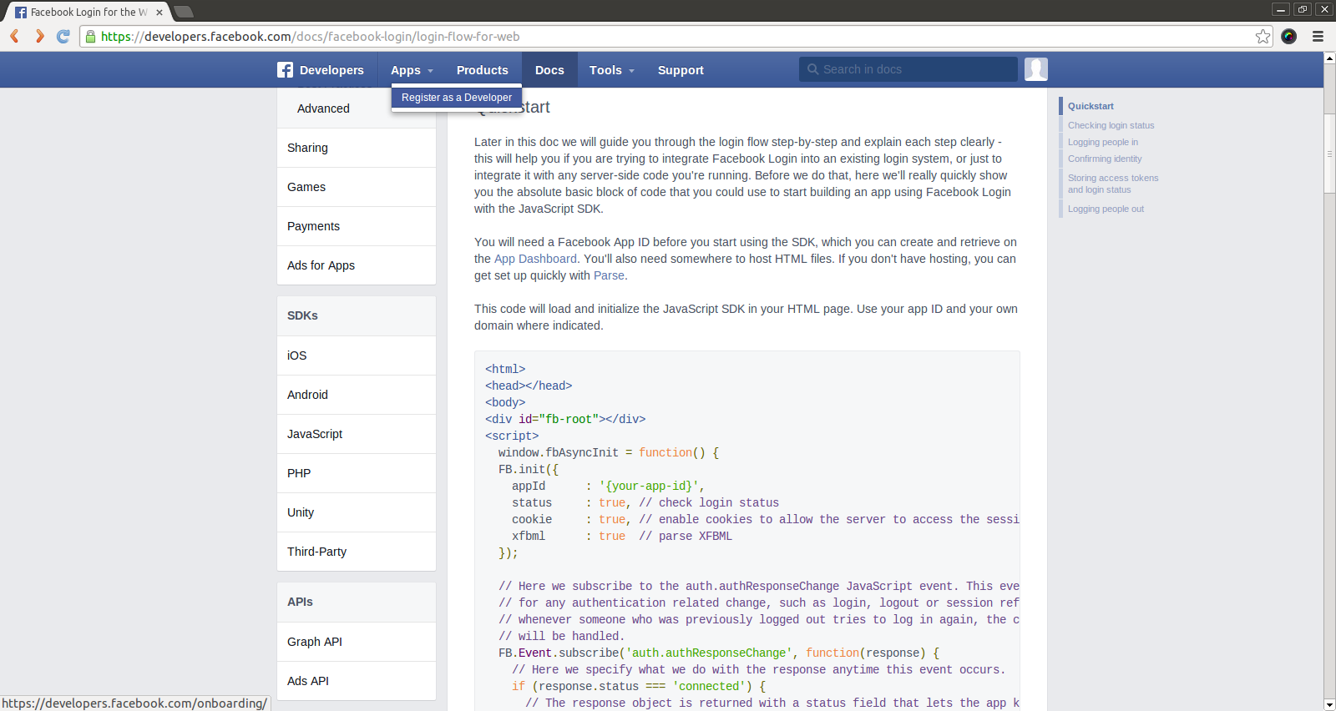1336x711 pixels.
Task: Open iOS SDK docs
Action: click(x=357, y=355)
